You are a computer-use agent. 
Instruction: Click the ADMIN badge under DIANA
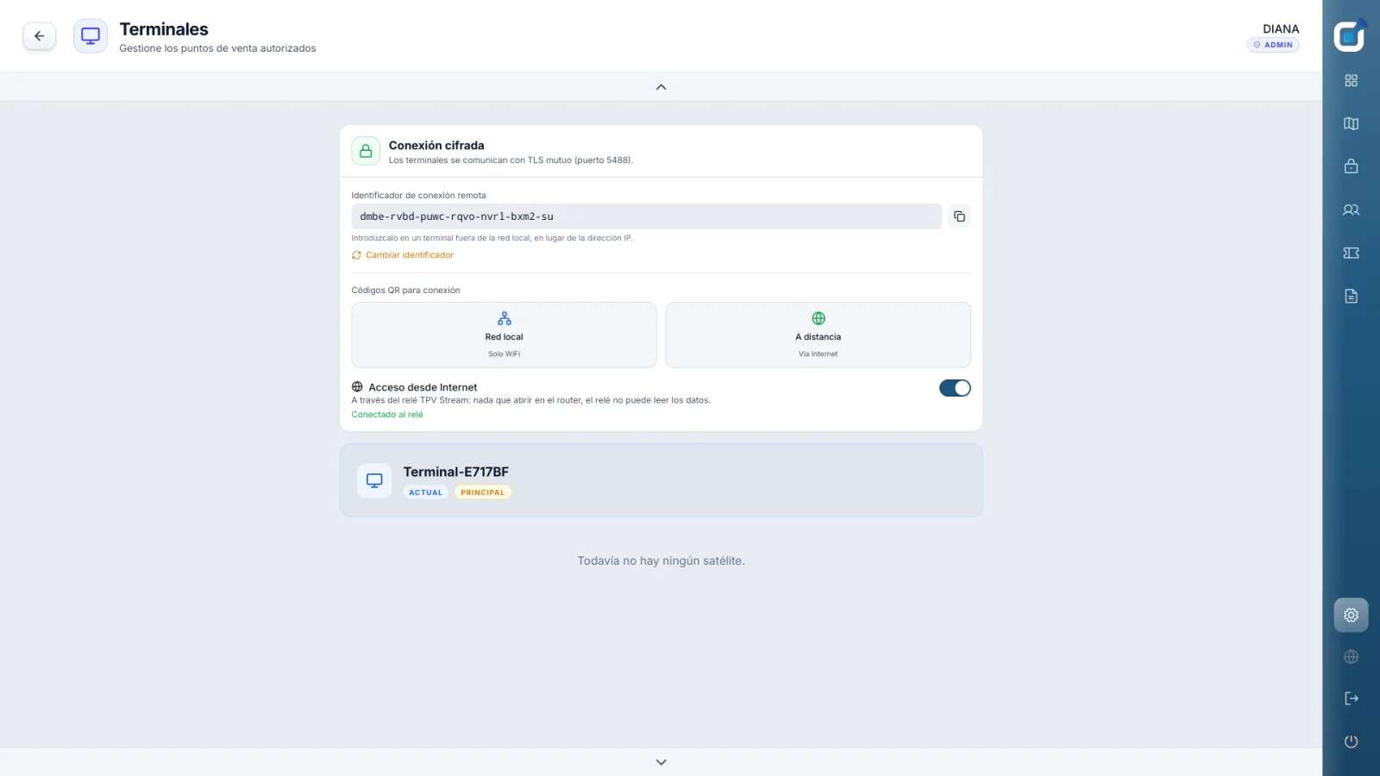pyautogui.click(x=1273, y=45)
